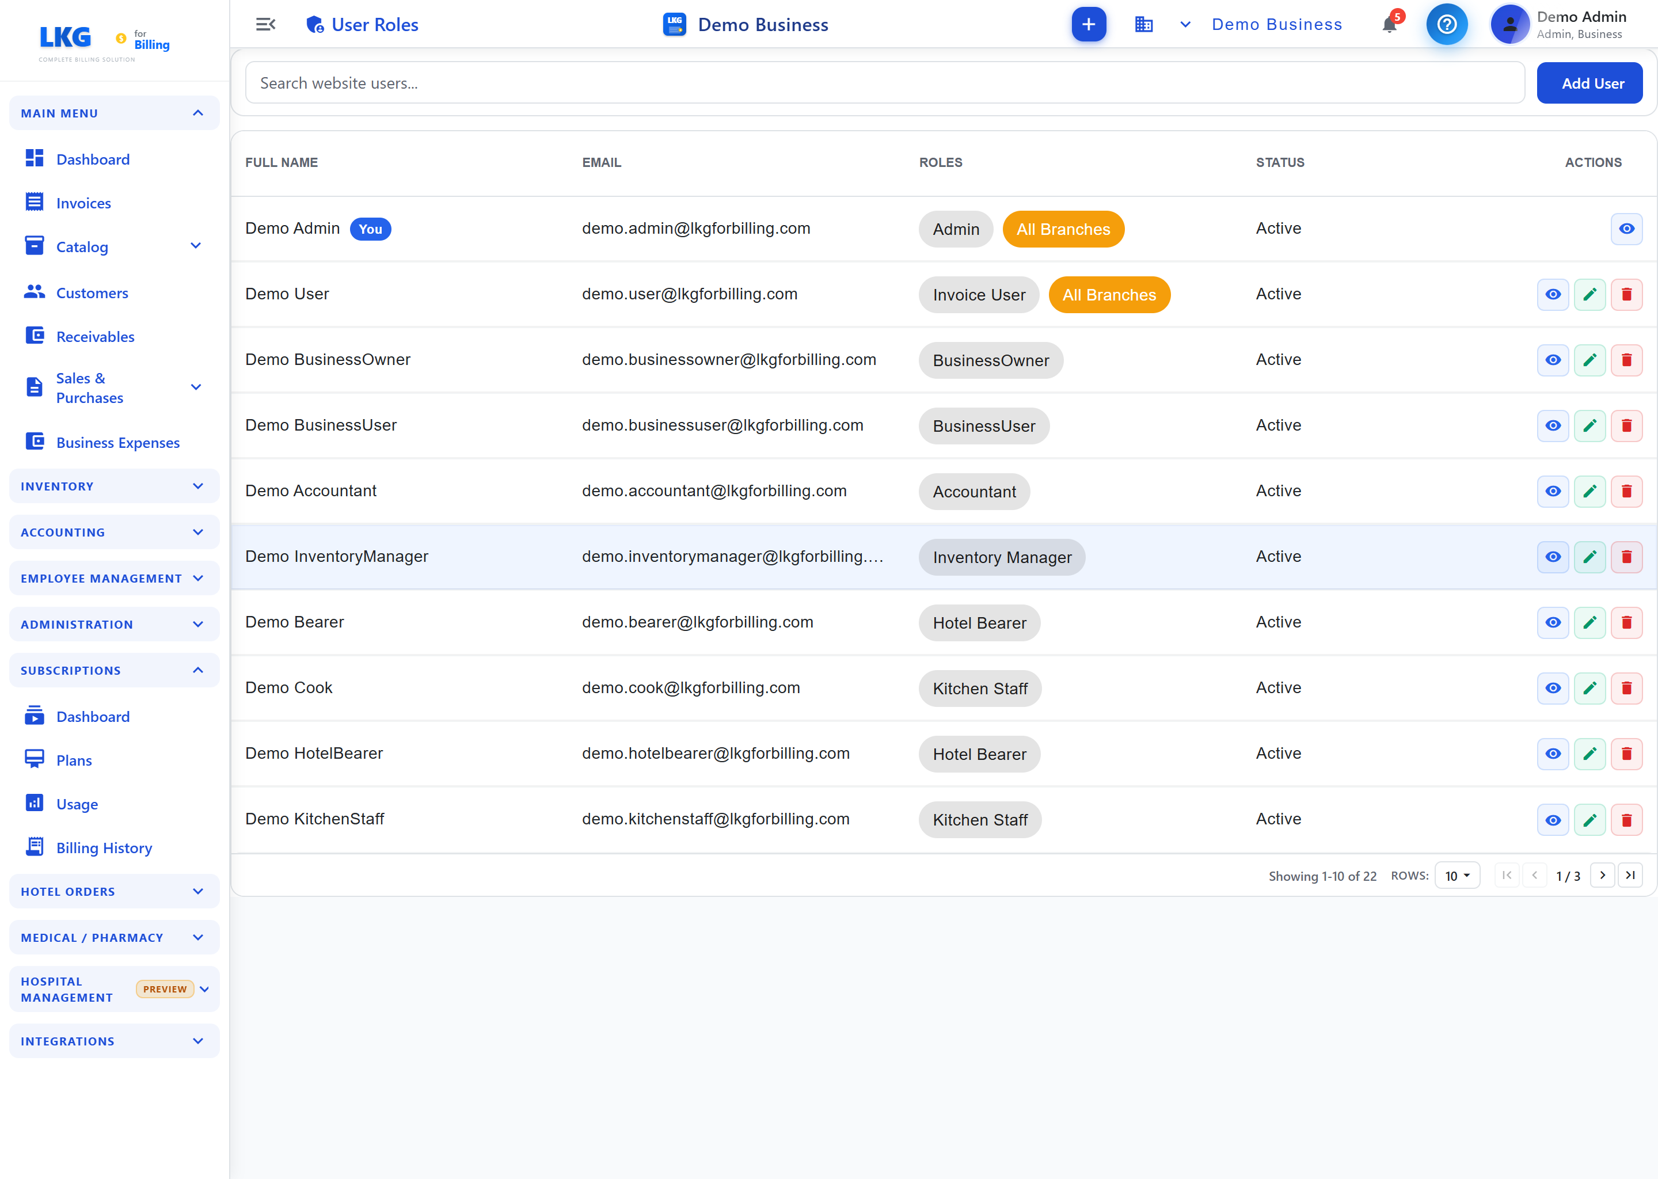Screen dimensions: 1658x1179
Task: Edit Demo BusinessUser entry
Action: click(x=1589, y=425)
